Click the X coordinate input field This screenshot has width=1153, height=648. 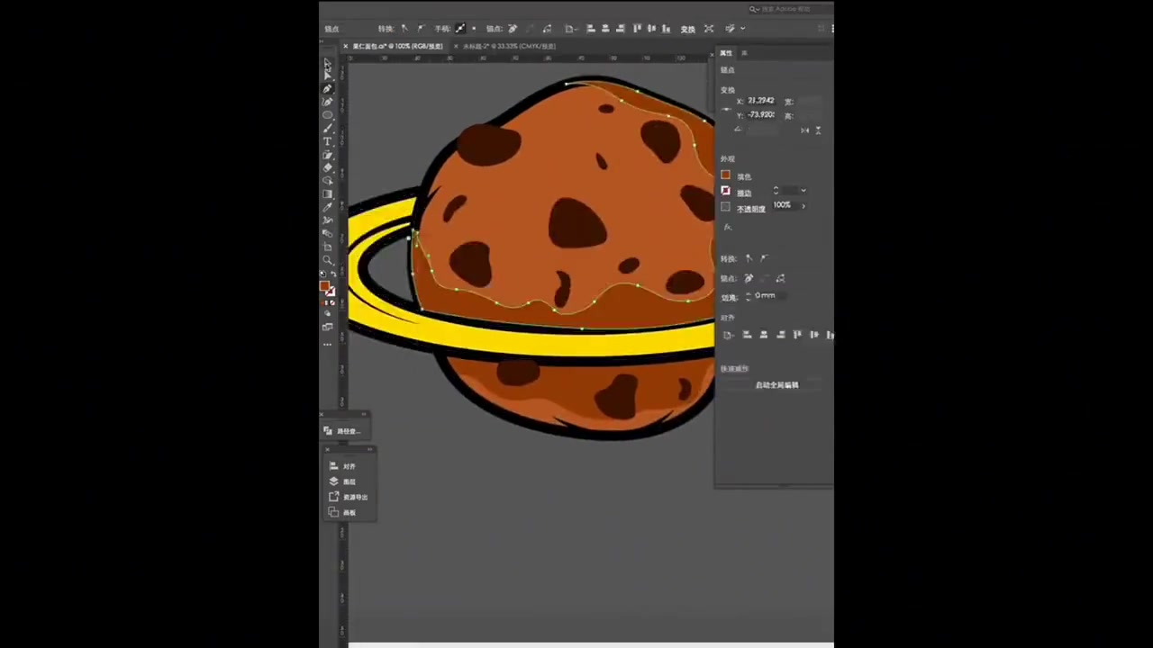761,101
